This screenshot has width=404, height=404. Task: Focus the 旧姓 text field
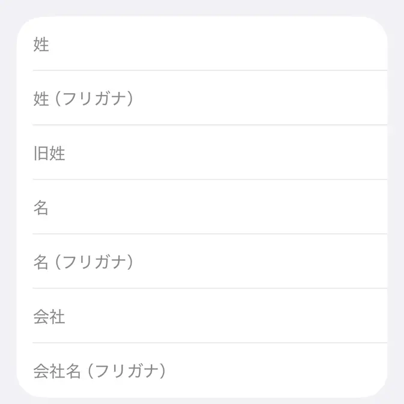coord(204,153)
